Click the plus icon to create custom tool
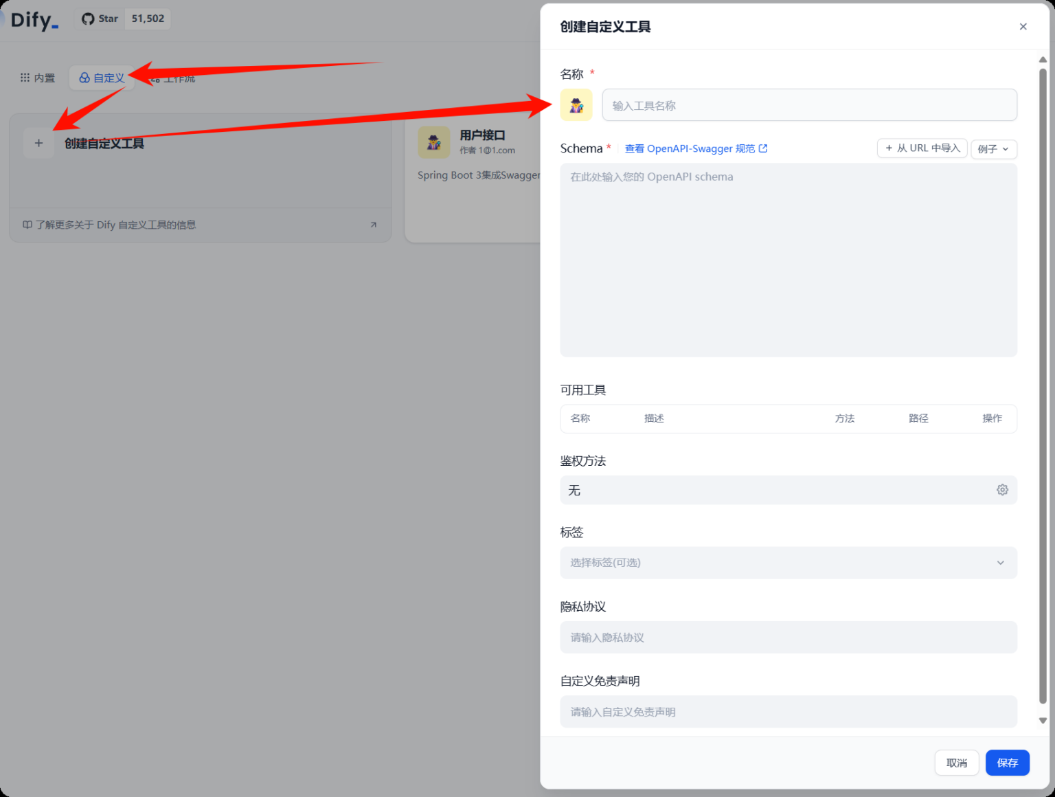1055x797 pixels. tap(38, 143)
